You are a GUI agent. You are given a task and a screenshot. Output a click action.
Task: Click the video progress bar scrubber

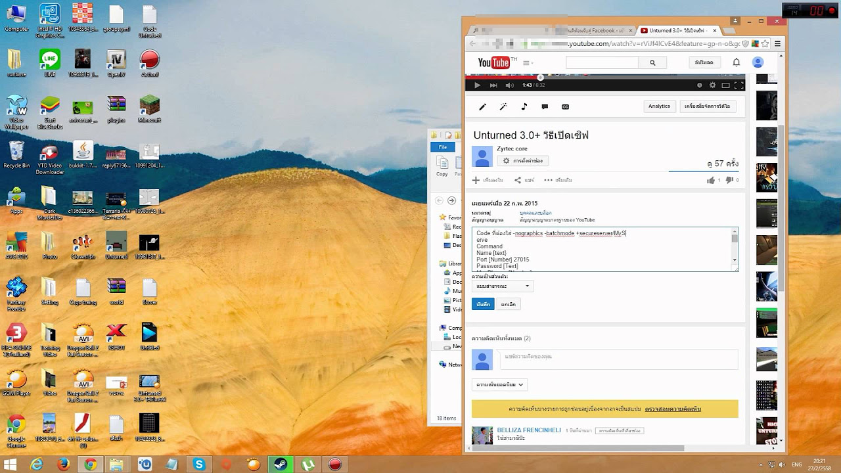541,78
